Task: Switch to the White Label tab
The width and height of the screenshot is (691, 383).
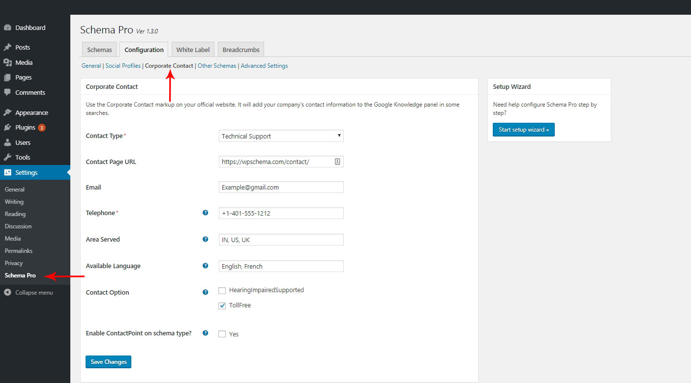Action: tap(193, 50)
